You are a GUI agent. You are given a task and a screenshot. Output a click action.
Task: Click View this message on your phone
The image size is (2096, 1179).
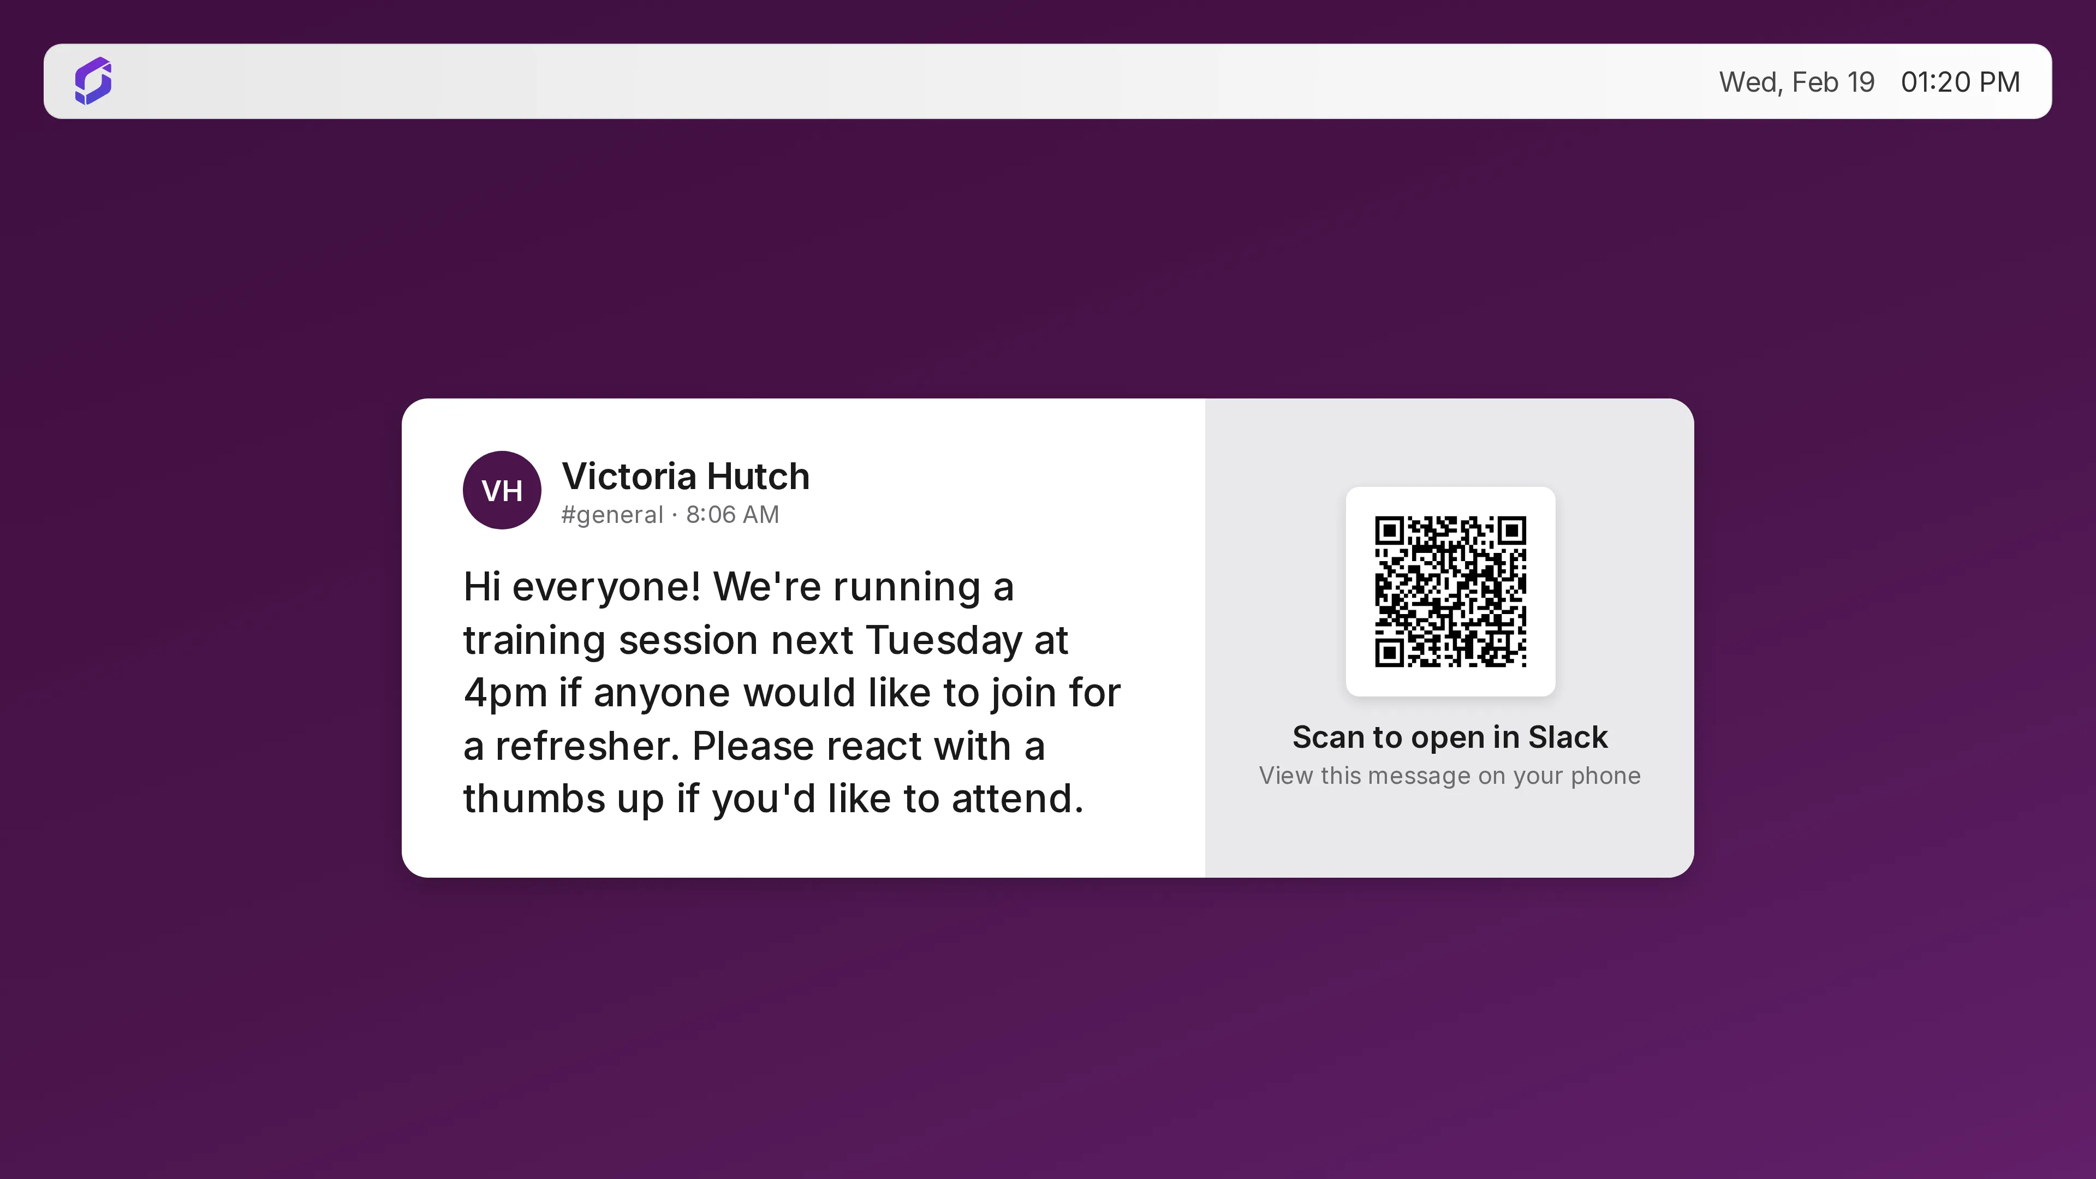point(1450,776)
